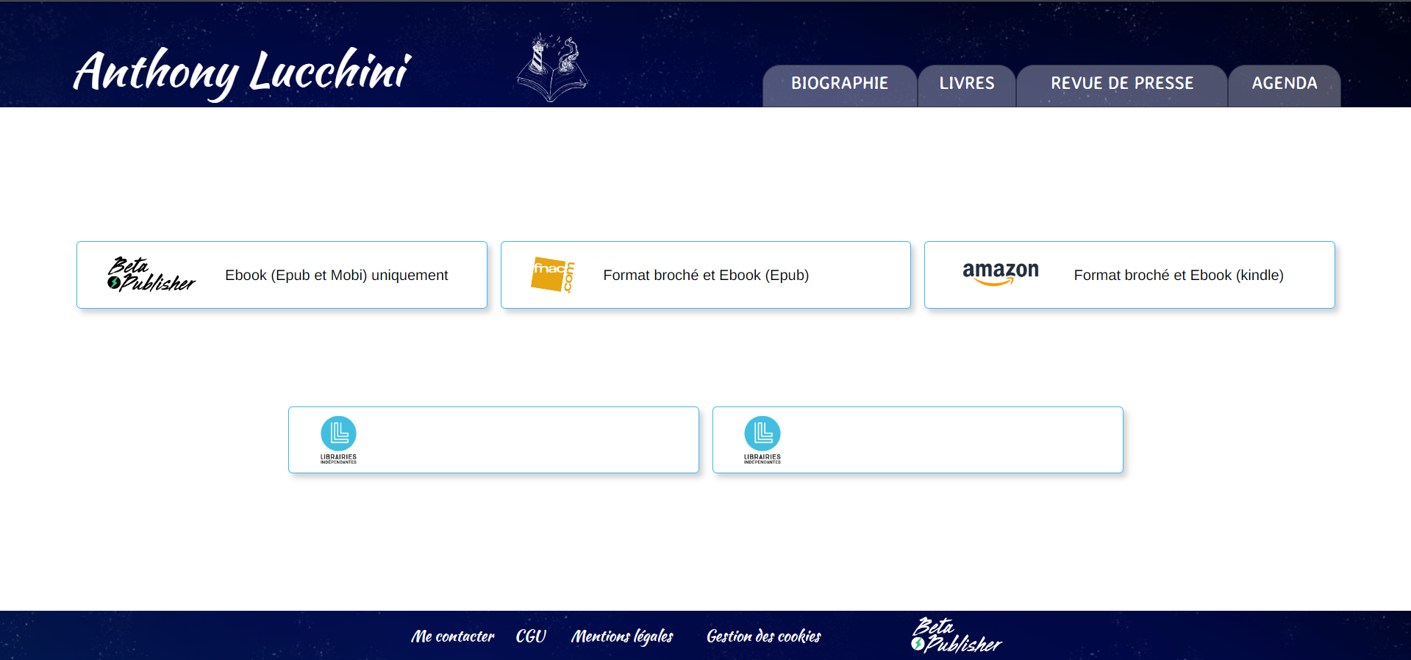
Task: Open the Mentions légales link
Action: pos(622,636)
